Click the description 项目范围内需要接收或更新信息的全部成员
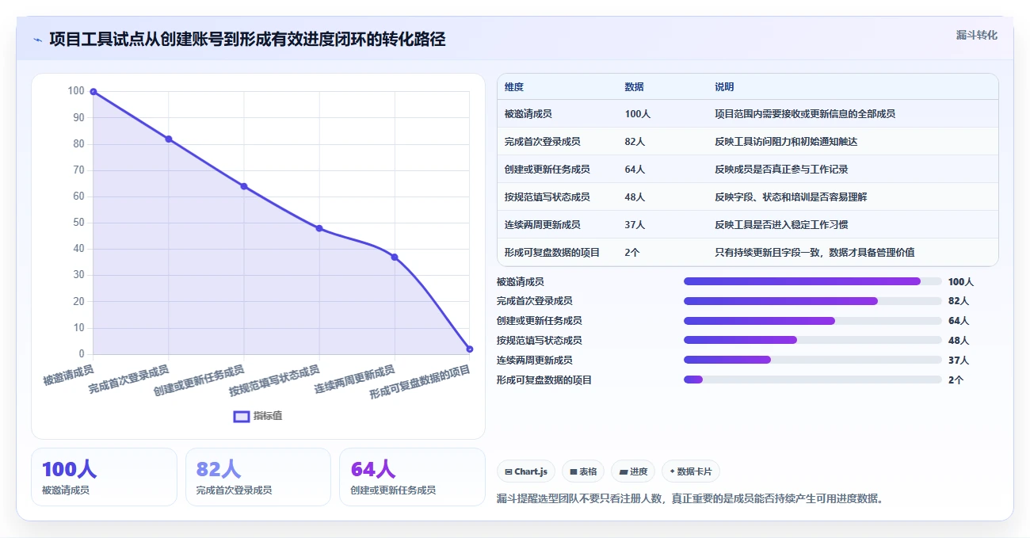Viewport: 1030px width, 538px height. pos(805,114)
